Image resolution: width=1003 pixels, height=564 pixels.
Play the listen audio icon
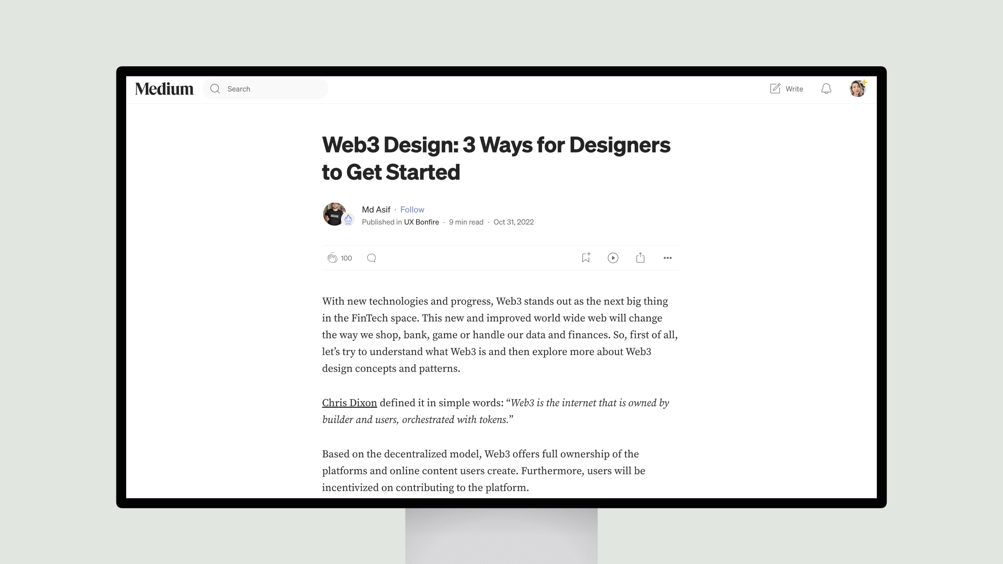(x=613, y=257)
